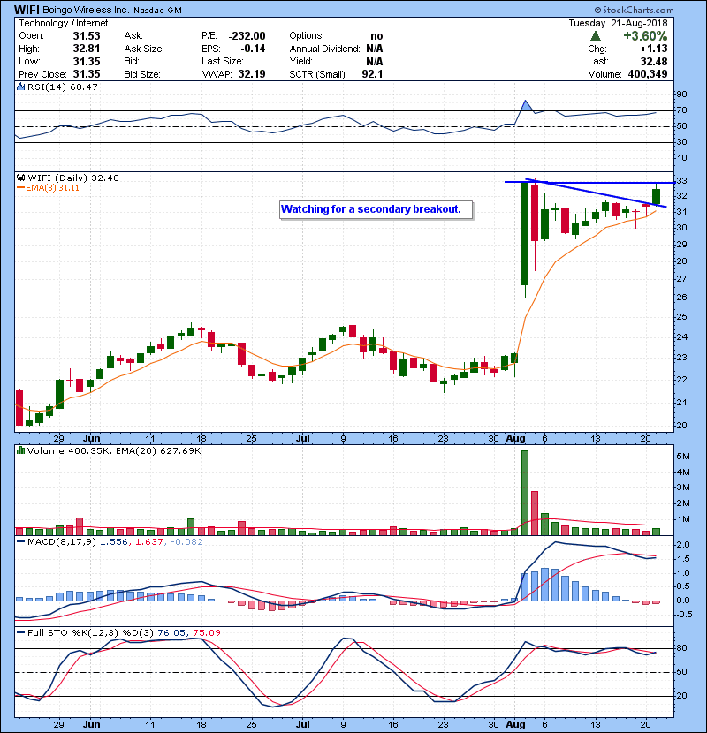
Task: Click the MACD histogram value -0.082
Action: click(186, 542)
